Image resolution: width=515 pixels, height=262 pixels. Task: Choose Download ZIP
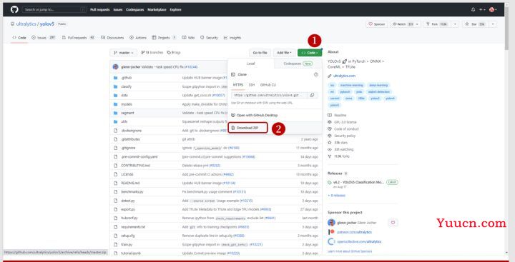click(x=247, y=128)
